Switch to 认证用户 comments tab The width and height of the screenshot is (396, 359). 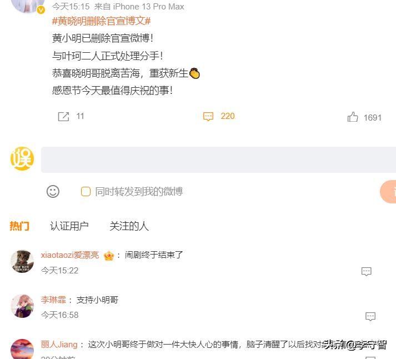coord(69,226)
